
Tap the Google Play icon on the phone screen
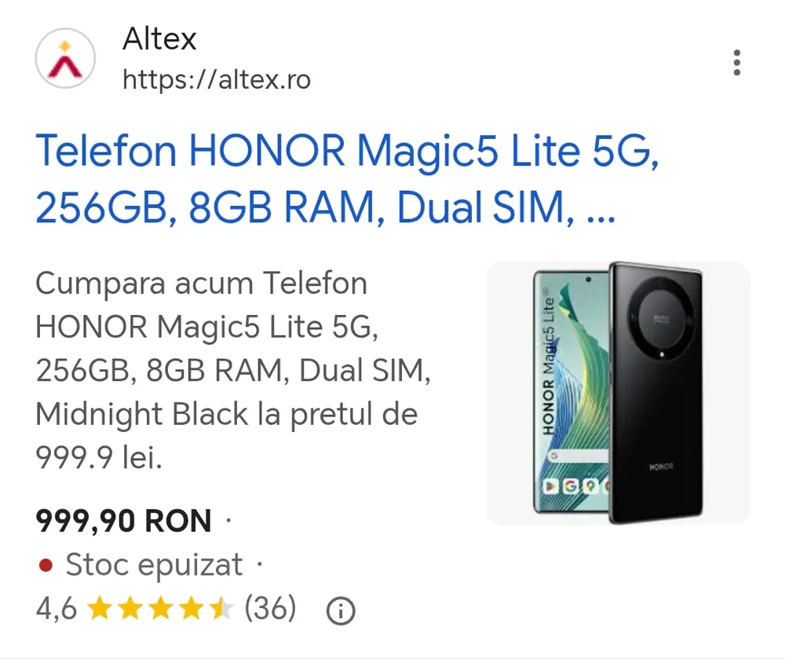550,486
